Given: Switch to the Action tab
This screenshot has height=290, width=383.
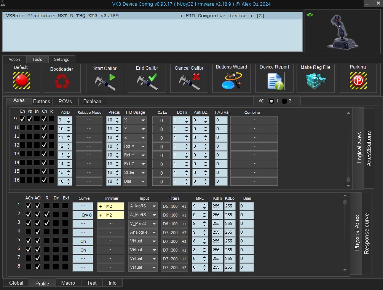Looking at the screenshot, I should pyautogui.click(x=14, y=59).
